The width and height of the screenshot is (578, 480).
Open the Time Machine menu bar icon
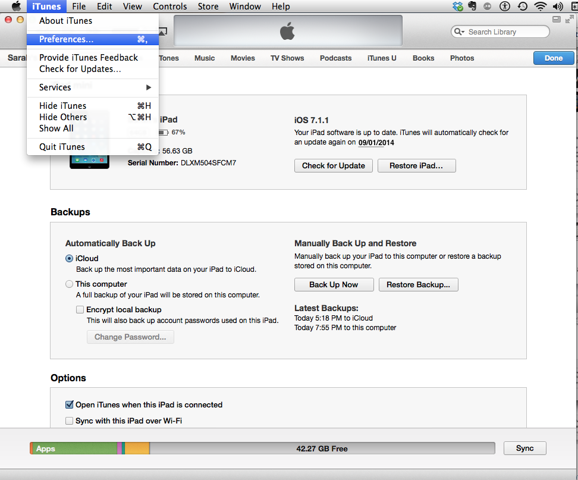tap(522, 7)
